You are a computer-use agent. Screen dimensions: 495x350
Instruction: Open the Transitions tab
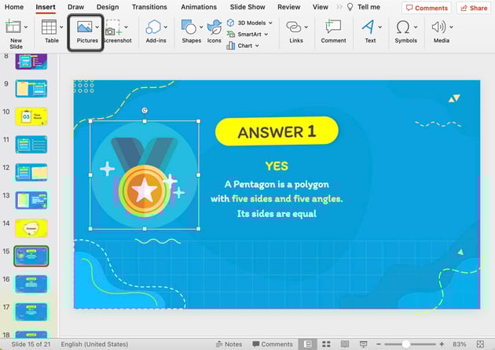click(149, 7)
